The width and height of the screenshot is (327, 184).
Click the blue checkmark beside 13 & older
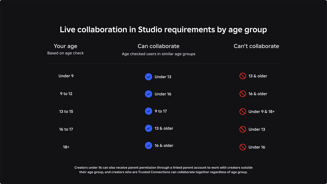[x=148, y=128]
